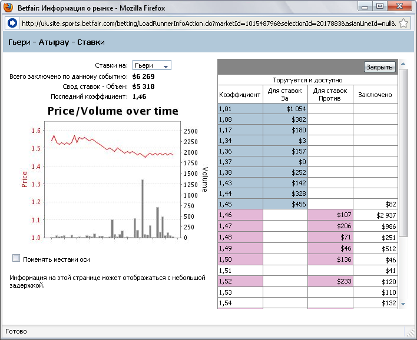Click the $456 back amount

[299, 204]
